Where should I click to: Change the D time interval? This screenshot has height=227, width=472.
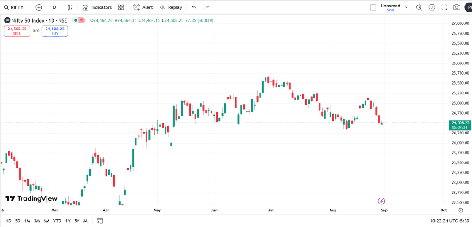pyautogui.click(x=54, y=7)
